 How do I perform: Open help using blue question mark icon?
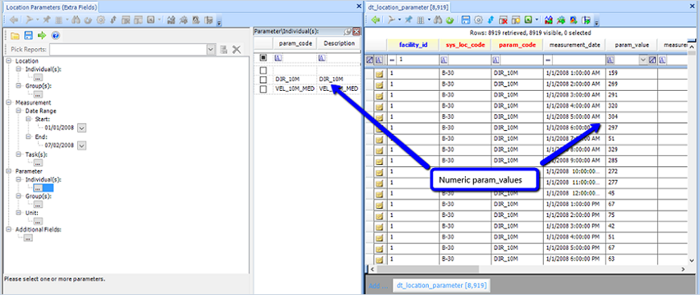[x=56, y=35]
